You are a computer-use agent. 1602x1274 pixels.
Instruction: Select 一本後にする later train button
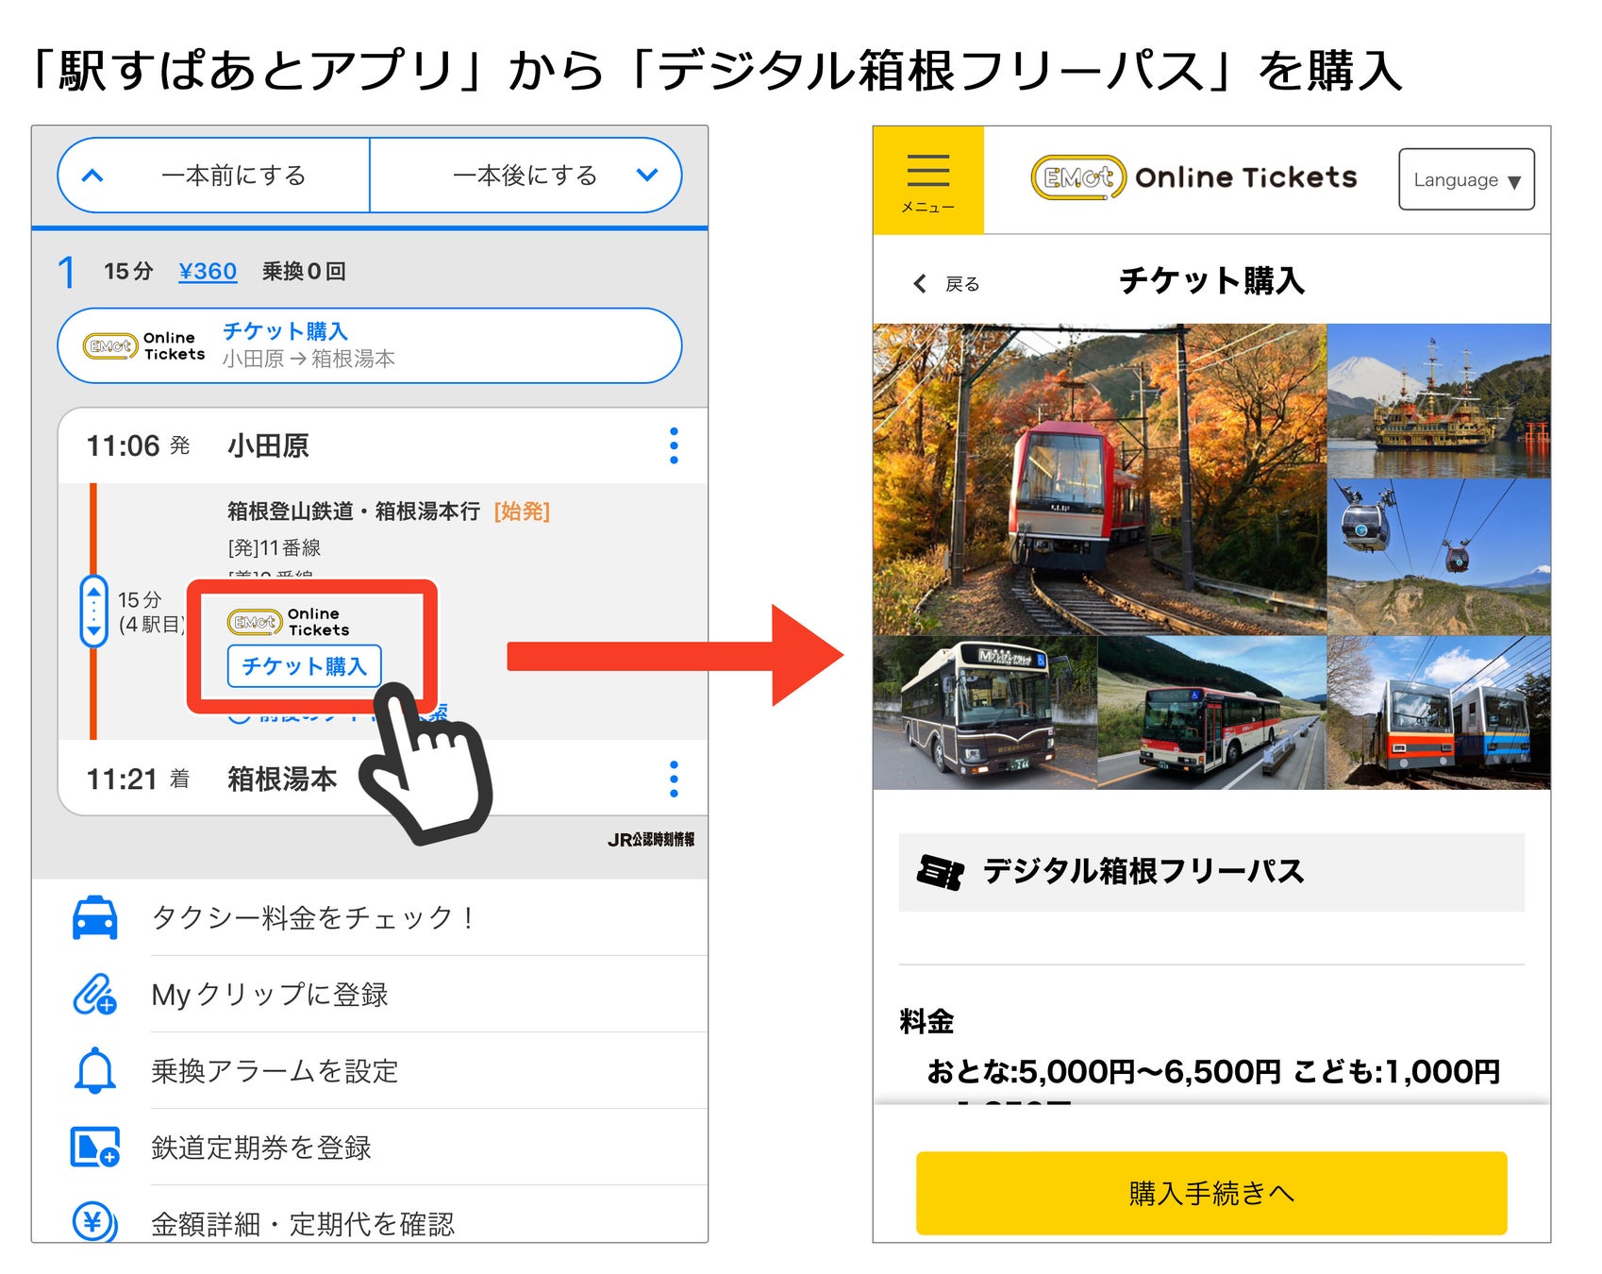(x=526, y=176)
